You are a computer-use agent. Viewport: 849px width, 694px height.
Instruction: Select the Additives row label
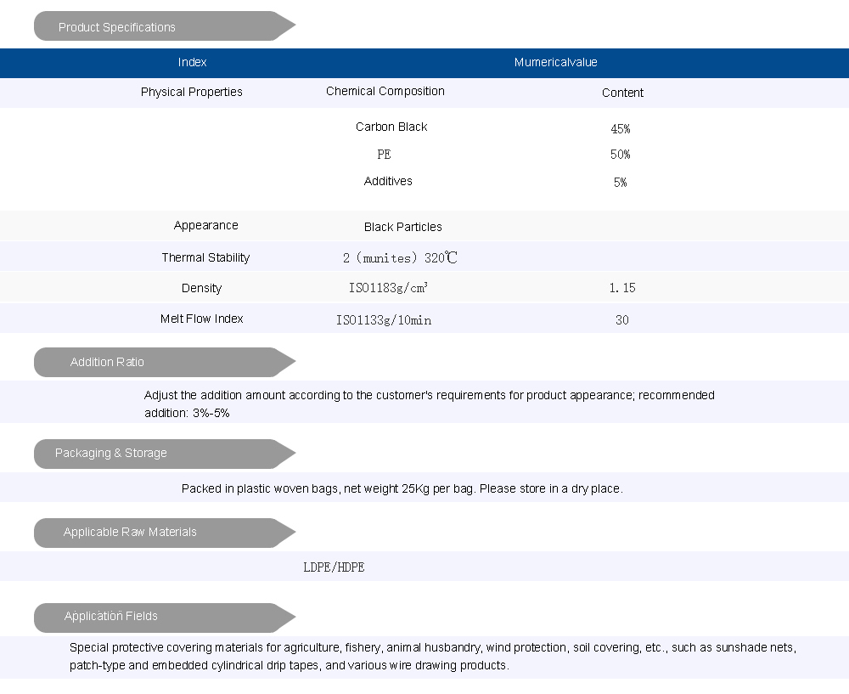coord(388,181)
